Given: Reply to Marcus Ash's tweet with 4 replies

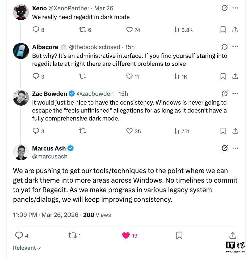Looking at the screenshot, I should 19,235.
